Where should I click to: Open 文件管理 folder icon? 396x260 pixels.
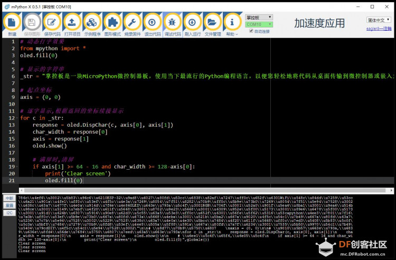212,23
